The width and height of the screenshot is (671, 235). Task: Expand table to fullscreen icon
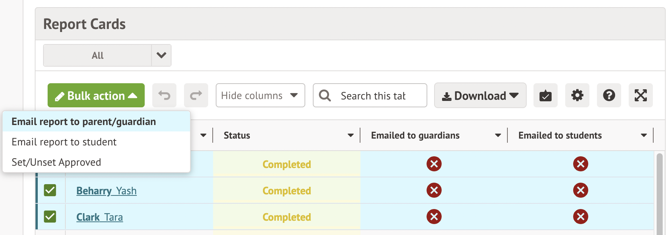click(x=640, y=95)
